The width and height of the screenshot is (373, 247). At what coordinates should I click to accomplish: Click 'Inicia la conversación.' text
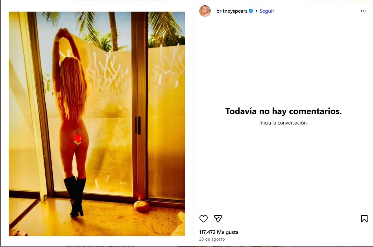[283, 123]
